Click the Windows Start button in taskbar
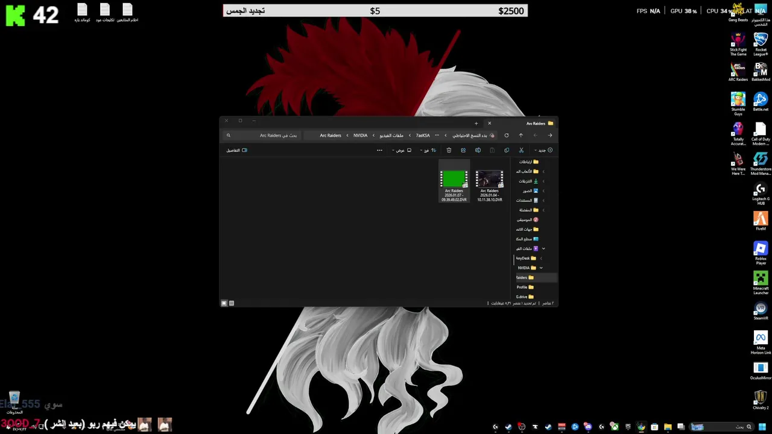Viewport: 772px width, 434px height. coord(762,427)
